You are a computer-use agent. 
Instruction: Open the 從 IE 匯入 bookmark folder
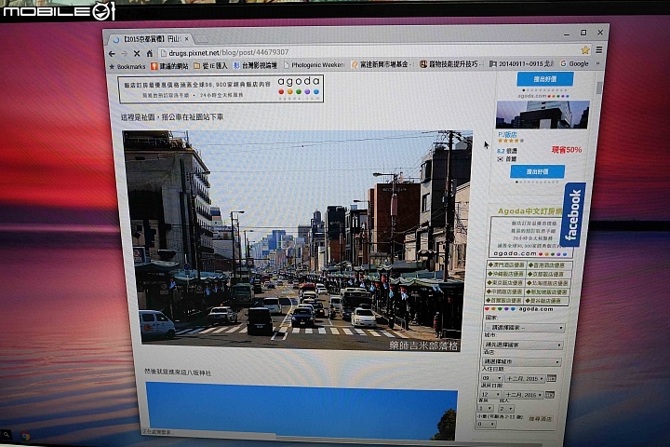click(x=210, y=66)
